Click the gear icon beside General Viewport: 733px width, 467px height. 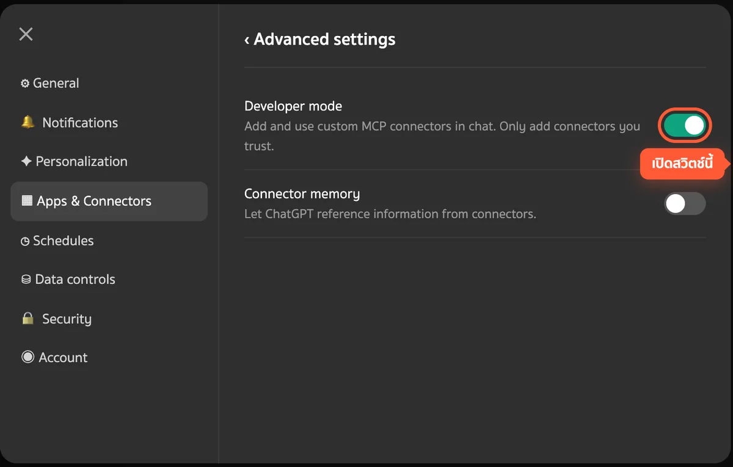25,84
